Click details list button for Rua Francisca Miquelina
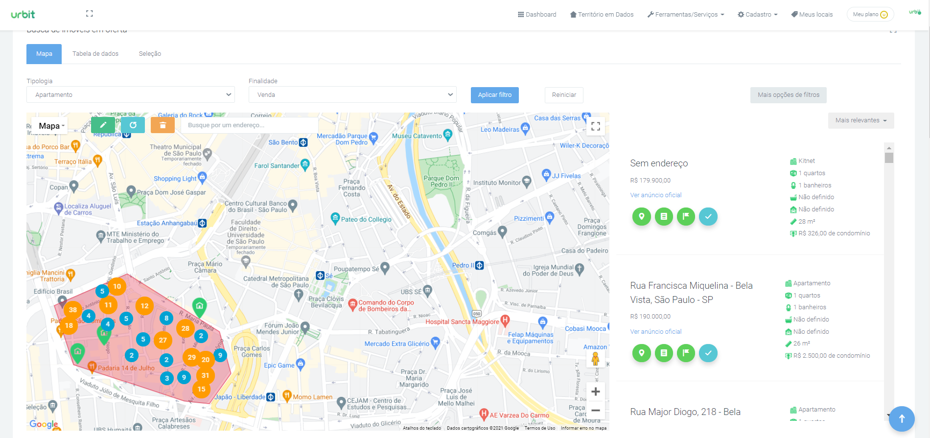Screen dimensions: 930x438 pyautogui.click(x=664, y=353)
